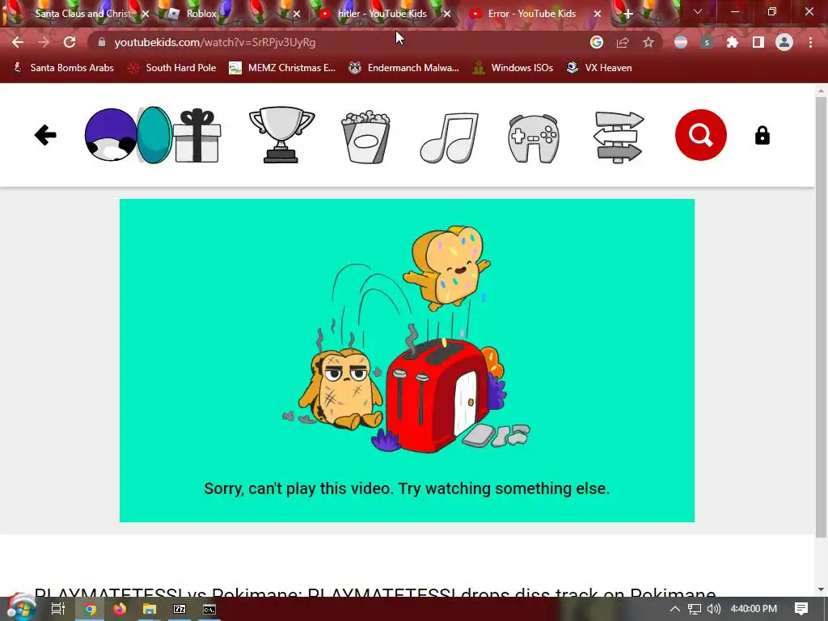Open Windows ISOs bookmark

pos(513,68)
